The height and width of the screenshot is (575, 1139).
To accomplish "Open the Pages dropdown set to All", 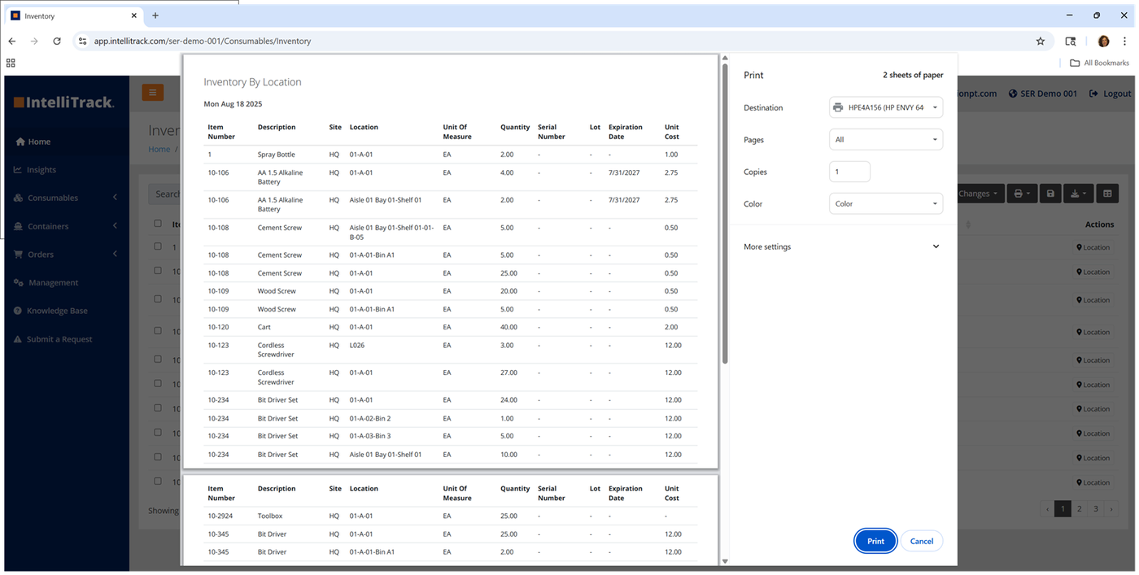I will 886,140.
